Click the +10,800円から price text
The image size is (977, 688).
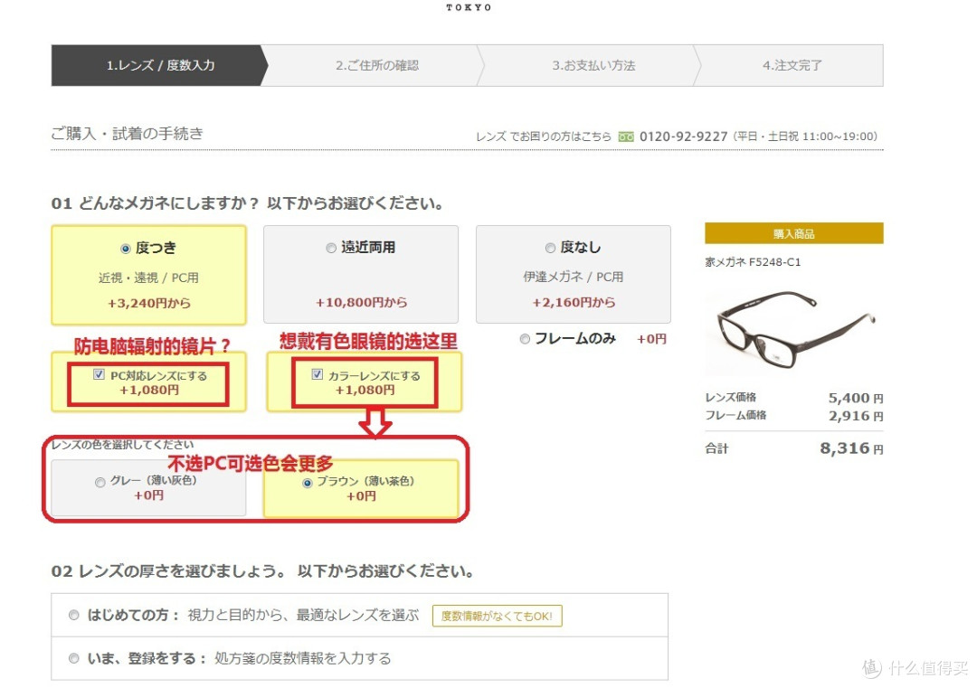(361, 303)
